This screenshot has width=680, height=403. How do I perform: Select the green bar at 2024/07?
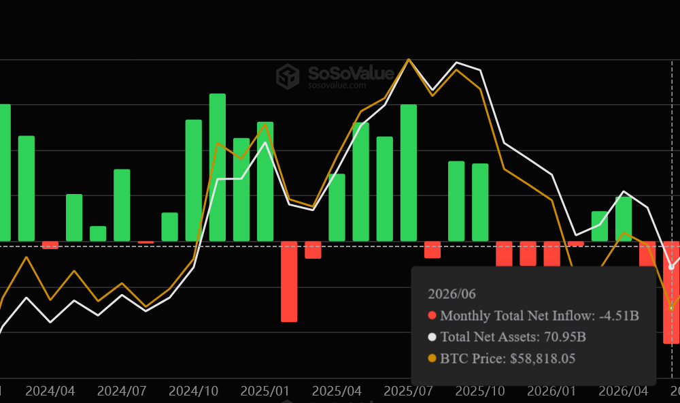pos(122,205)
